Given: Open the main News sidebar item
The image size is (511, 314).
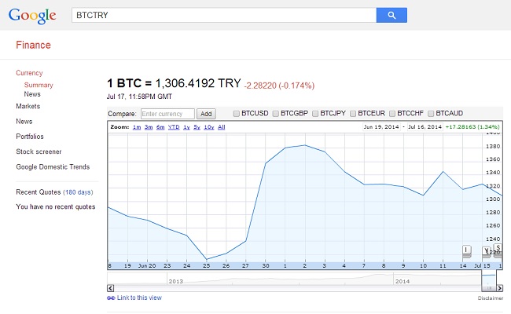Looking at the screenshot, I should [24, 122].
